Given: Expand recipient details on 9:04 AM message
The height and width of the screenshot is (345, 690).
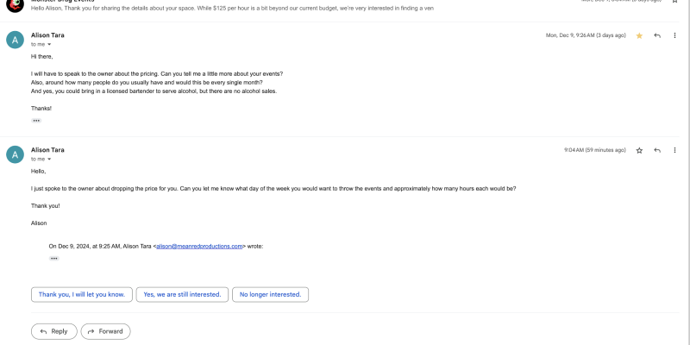Looking at the screenshot, I should click(49, 160).
